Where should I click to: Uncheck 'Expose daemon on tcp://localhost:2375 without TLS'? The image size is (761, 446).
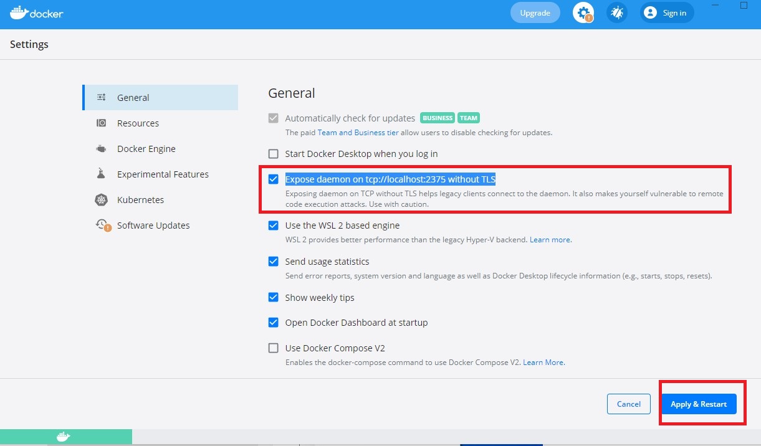tap(273, 179)
